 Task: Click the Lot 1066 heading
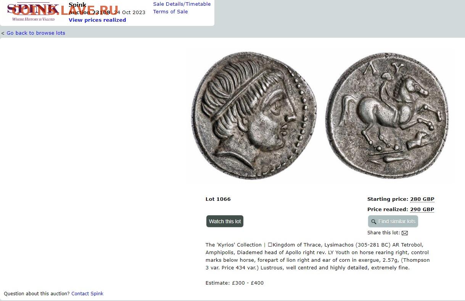click(218, 199)
